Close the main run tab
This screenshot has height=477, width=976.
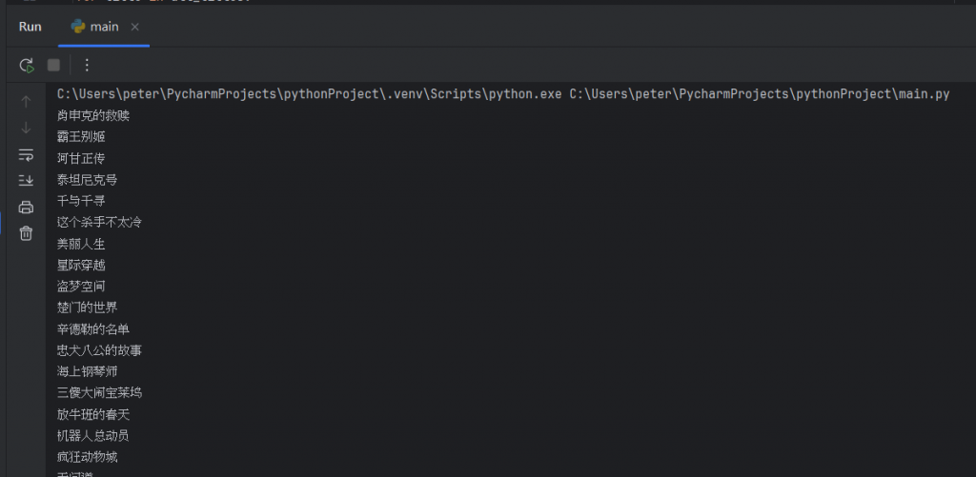click(x=135, y=27)
